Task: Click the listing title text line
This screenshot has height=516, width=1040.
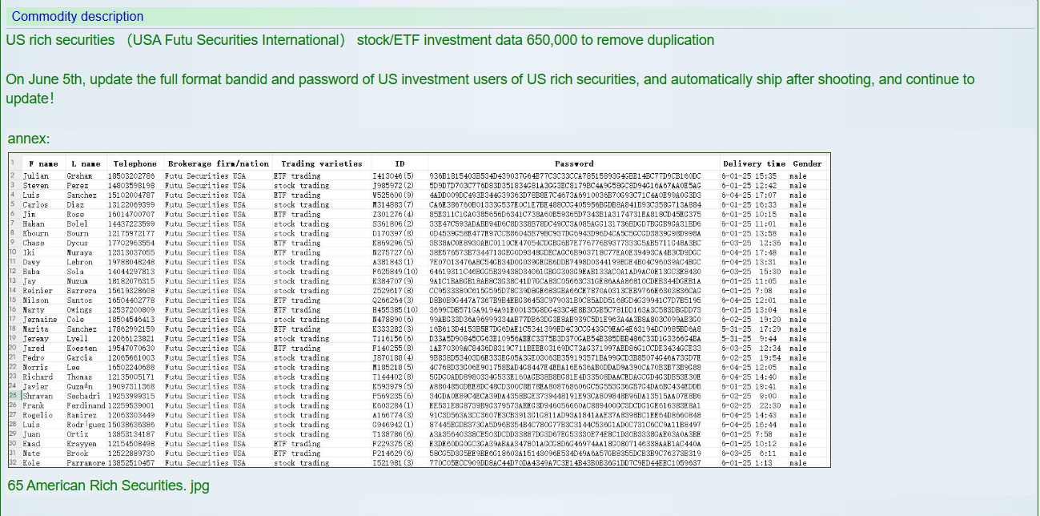Action: click(x=360, y=40)
